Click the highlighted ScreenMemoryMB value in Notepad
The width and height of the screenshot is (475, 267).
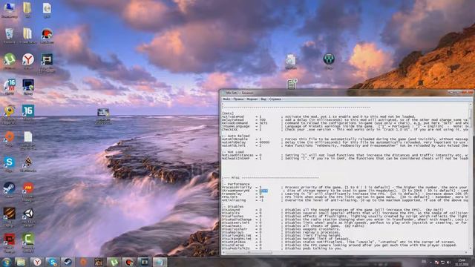point(263,191)
